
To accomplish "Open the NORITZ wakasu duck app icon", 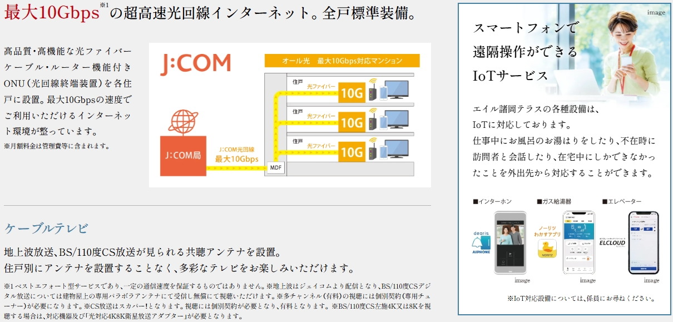I will click(547, 249).
